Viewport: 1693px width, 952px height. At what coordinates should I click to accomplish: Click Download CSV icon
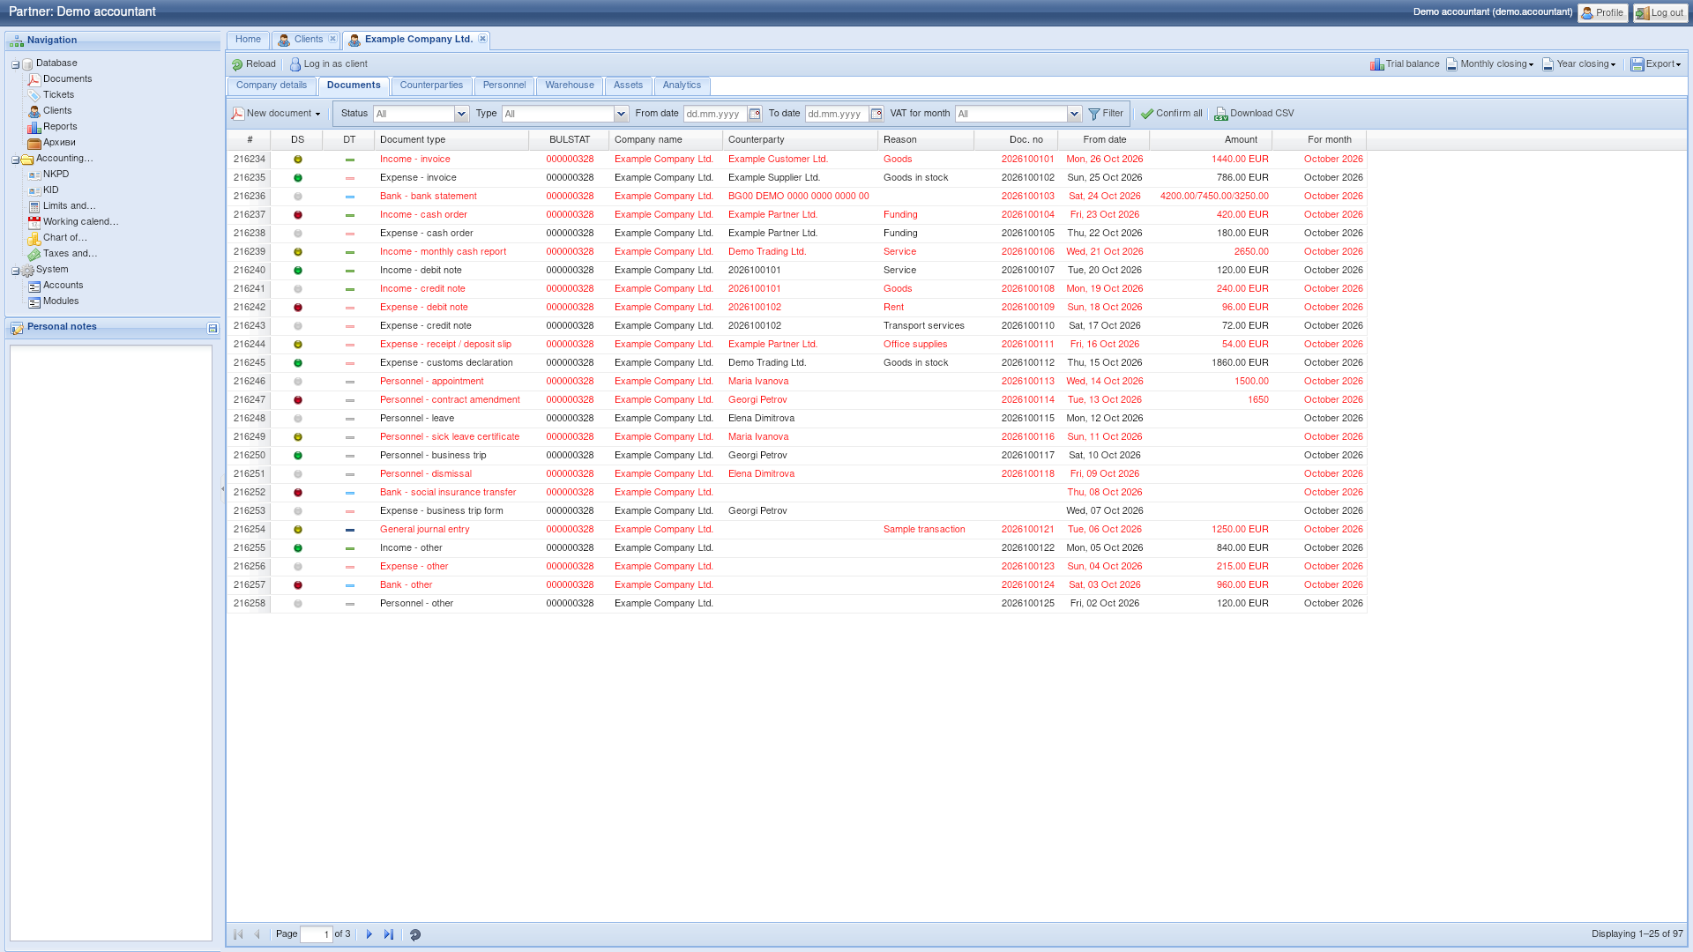(x=1221, y=114)
